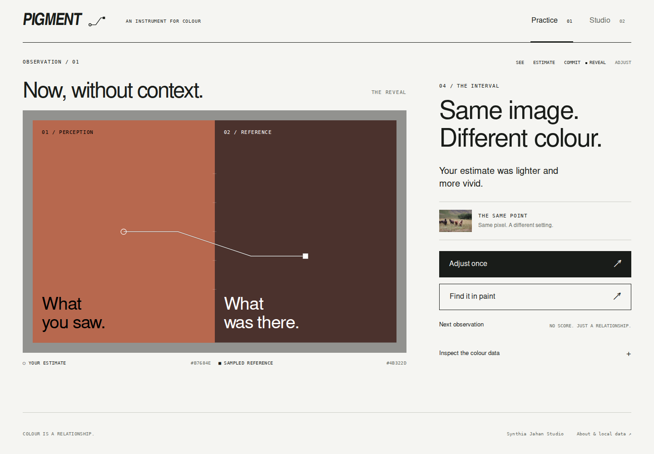
Task: Open About & local data link
Action: 604,434
